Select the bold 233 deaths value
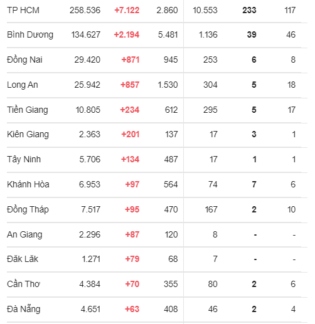Viewport: 315px width, 324px height. pos(249,10)
